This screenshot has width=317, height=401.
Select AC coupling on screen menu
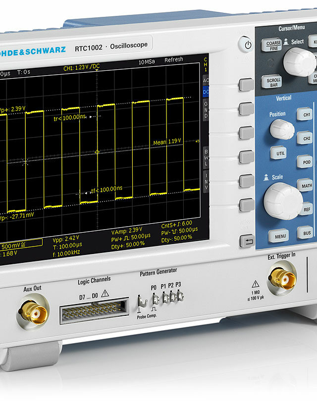point(206,80)
